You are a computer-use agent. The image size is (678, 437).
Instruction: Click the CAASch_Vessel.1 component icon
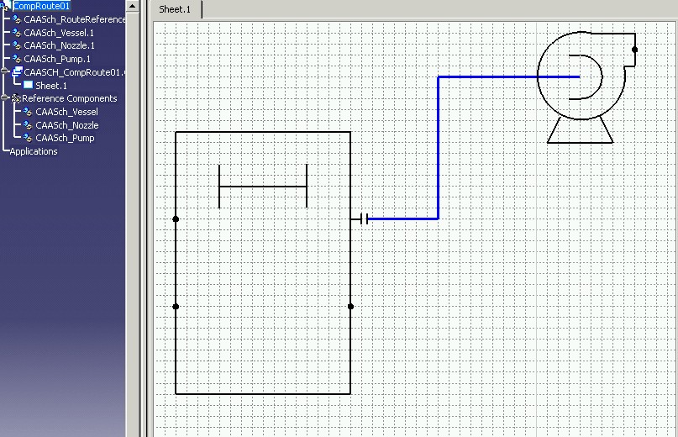[17, 33]
